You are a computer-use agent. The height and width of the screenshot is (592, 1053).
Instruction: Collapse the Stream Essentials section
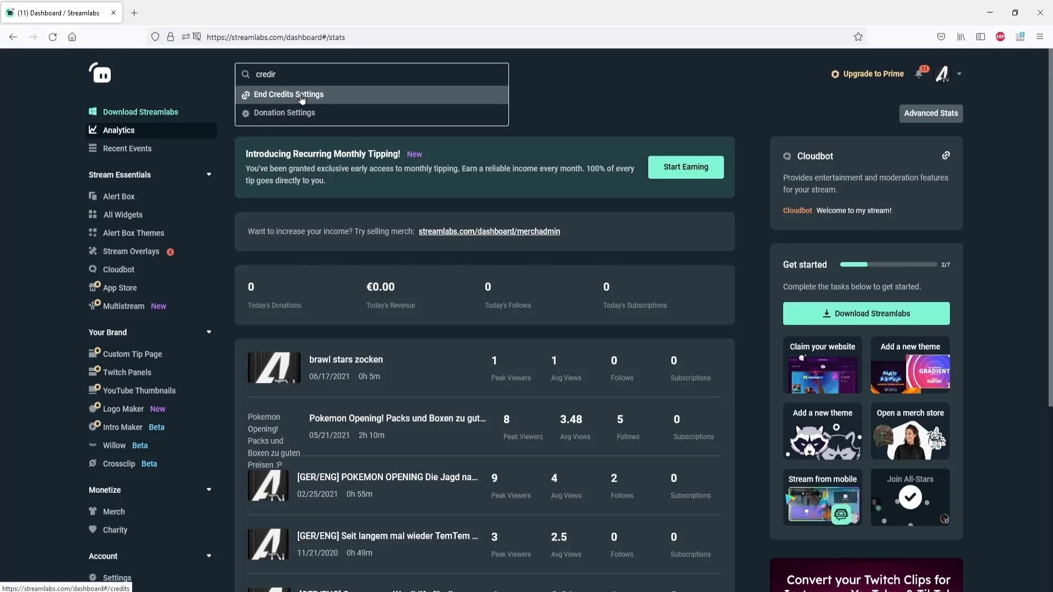point(209,174)
